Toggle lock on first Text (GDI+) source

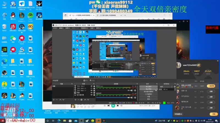click(94, 86)
